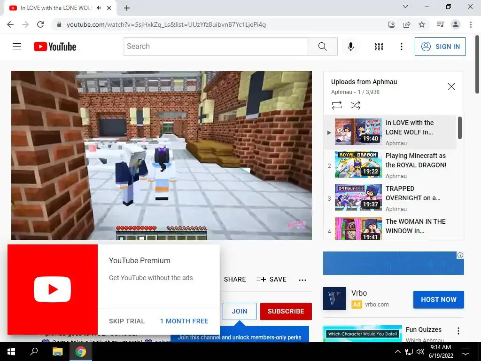Screen dimensions: 481x361
Task: Bookmark this page with star icon
Action: (422, 24)
